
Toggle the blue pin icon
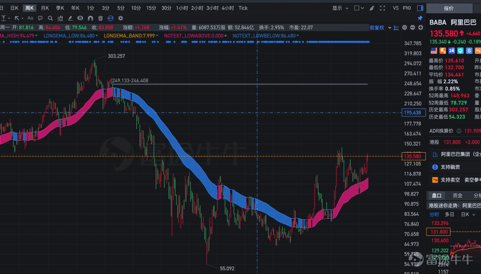tap(420, 18)
